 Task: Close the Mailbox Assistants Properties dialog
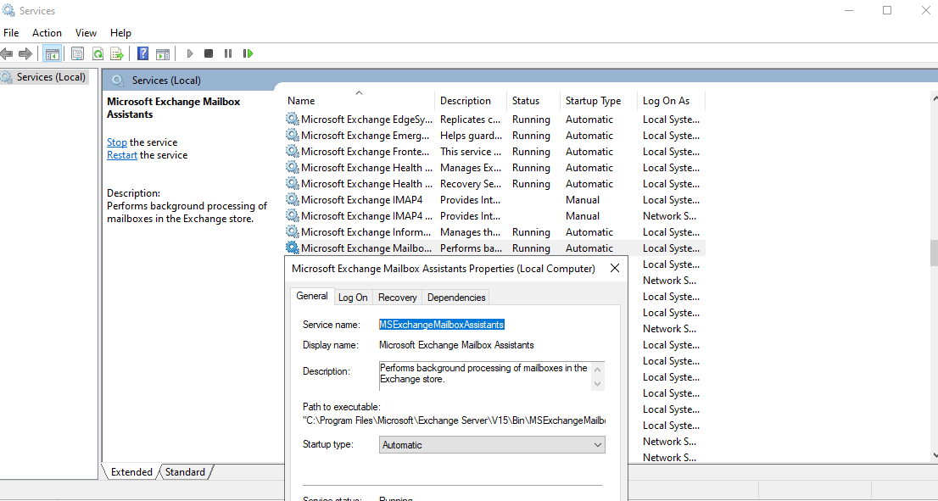(614, 269)
